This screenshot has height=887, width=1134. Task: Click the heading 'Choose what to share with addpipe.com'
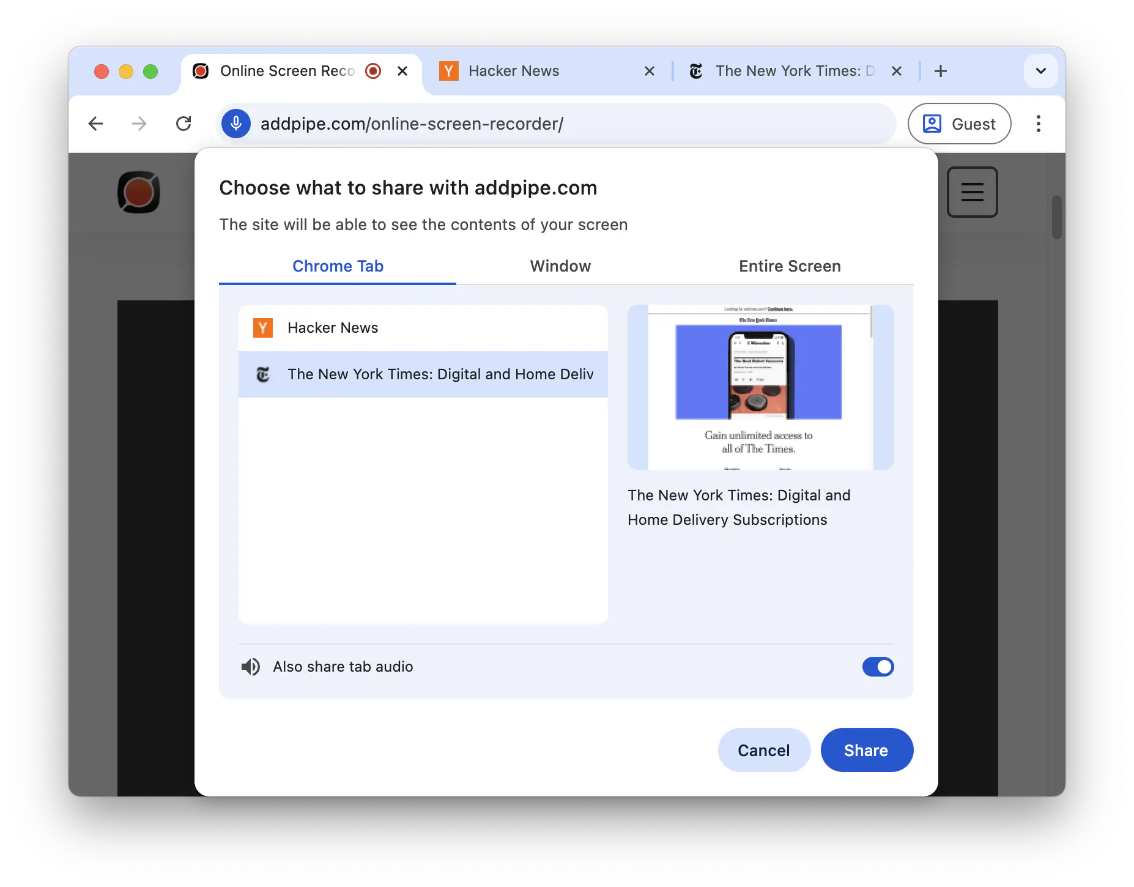(408, 188)
